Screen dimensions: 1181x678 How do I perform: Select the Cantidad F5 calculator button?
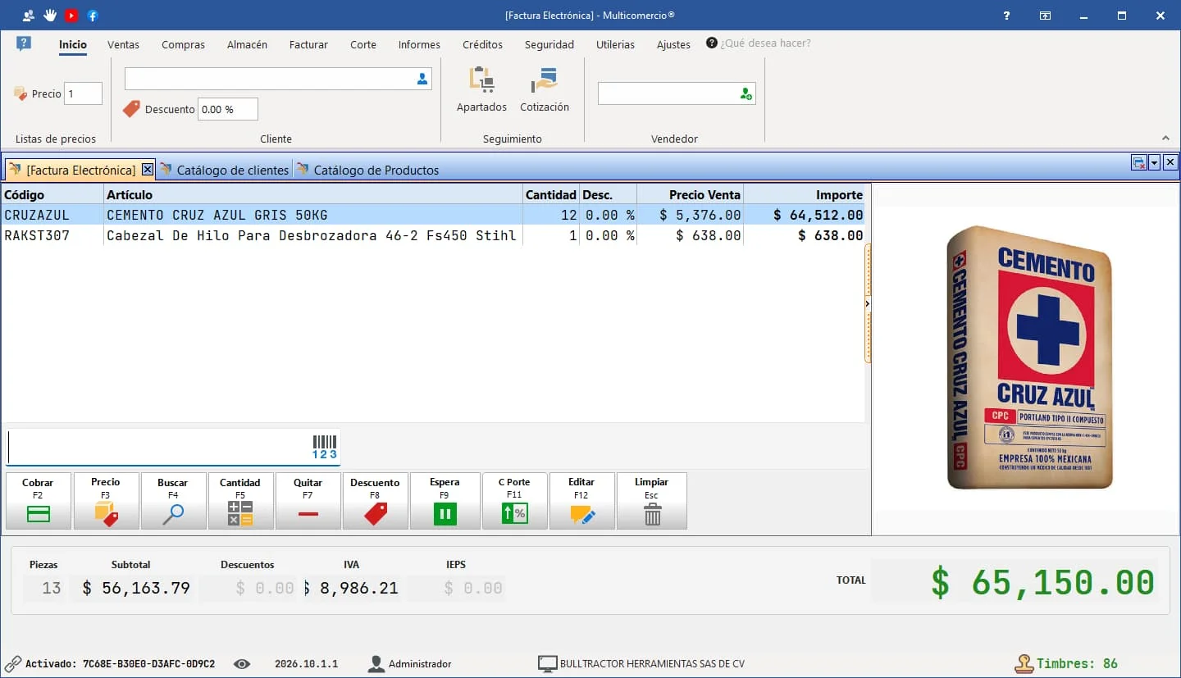click(x=240, y=501)
